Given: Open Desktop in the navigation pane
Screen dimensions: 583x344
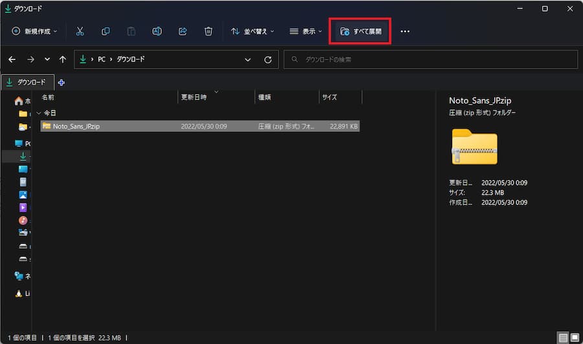Looking at the screenshot, I should point(23,169).
